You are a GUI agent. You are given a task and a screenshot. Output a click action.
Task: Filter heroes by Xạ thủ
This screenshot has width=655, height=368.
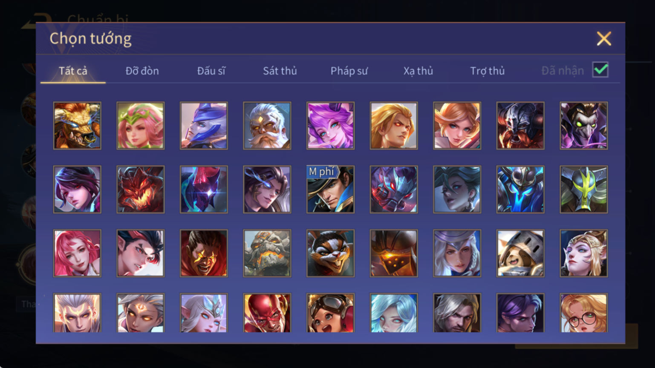418,71
